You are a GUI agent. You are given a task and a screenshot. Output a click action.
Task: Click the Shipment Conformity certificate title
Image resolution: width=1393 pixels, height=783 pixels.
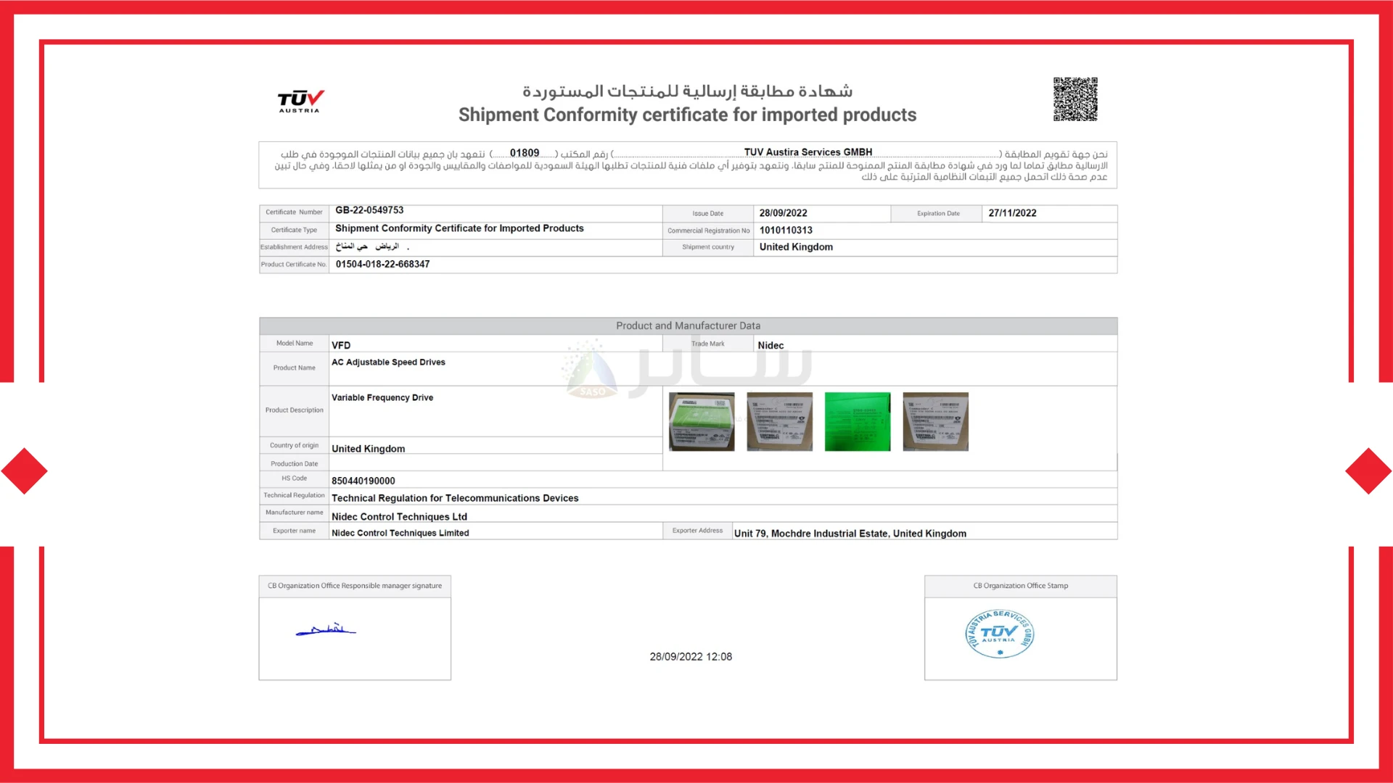point(687,115)
